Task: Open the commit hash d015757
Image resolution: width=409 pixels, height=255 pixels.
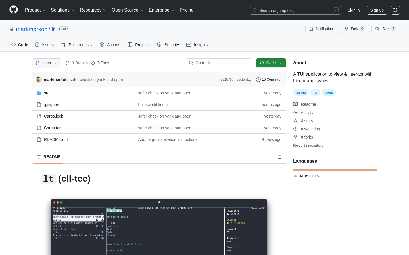Action: [x=227, y=80]
